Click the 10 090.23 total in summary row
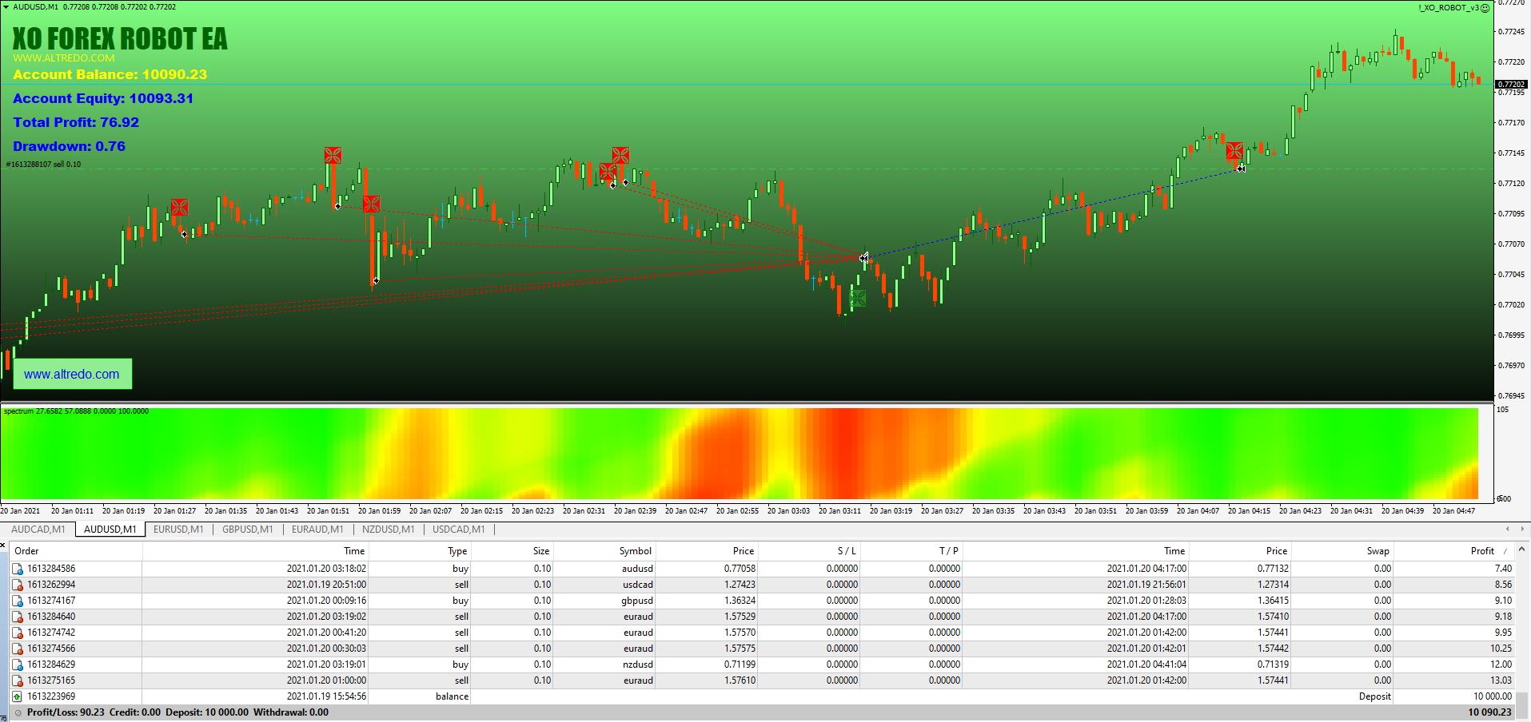 [1489, 712]
